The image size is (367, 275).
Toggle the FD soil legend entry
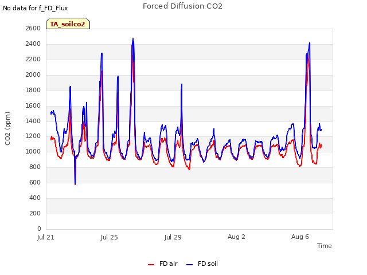(202, 264)
